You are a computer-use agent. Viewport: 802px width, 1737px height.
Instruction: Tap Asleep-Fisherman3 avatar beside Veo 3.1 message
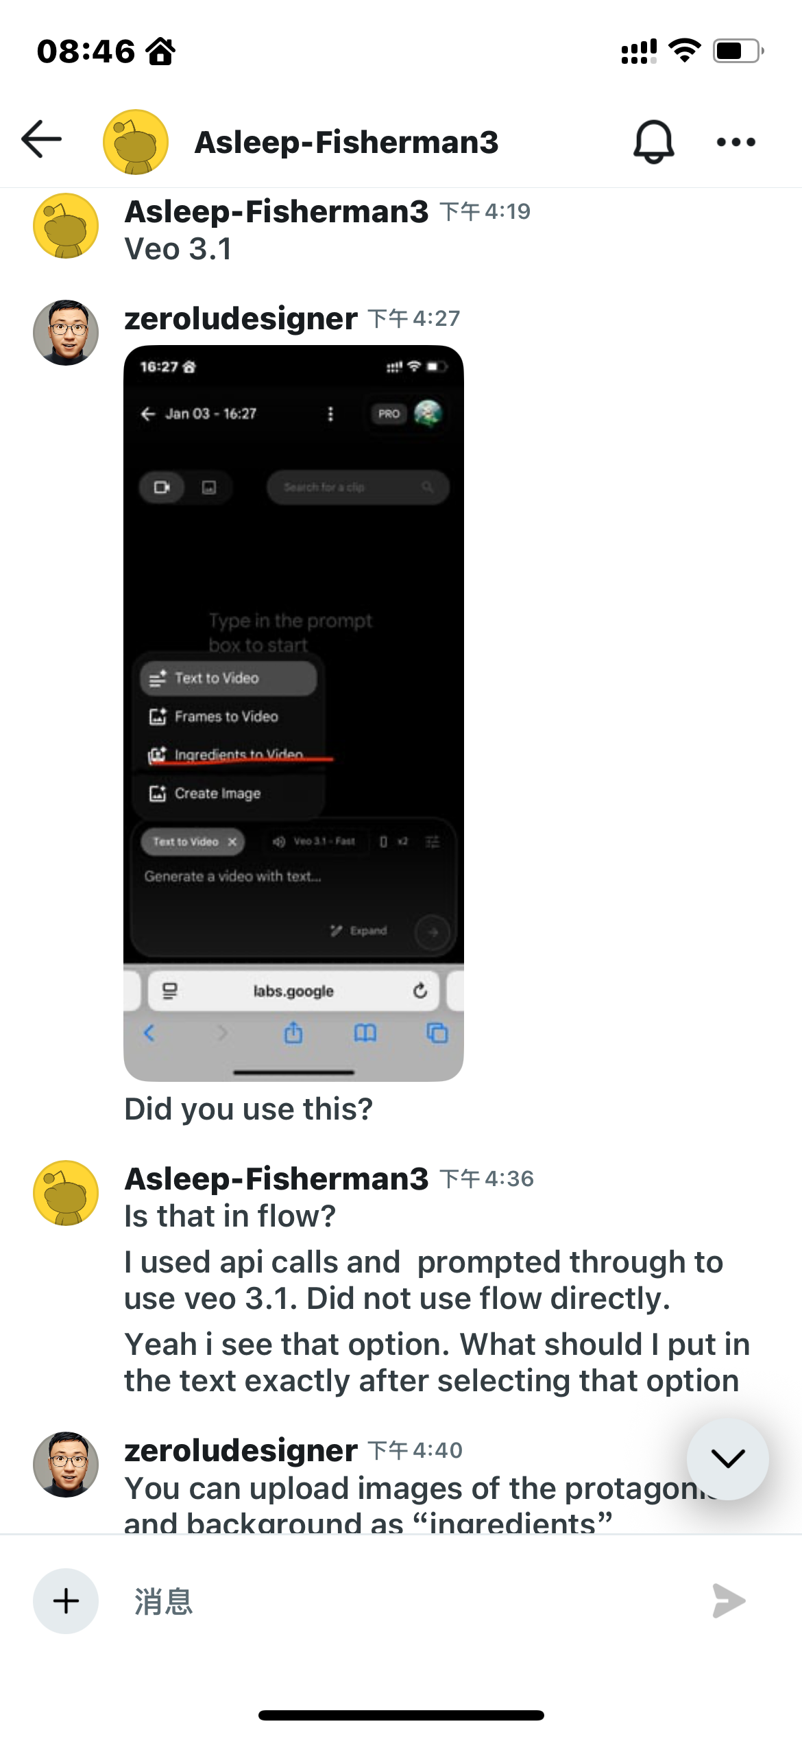point(66,226)
